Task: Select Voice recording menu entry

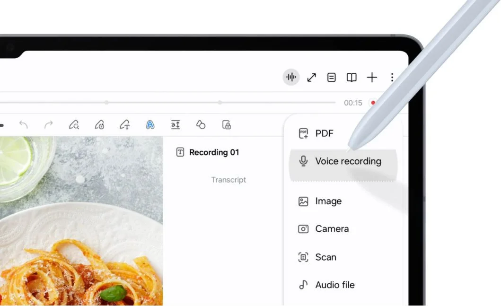Action: (343, 165)
